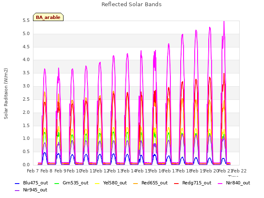The width and height of the screenshot is (264, 198).
Task: Click the 5.0 y-axis tick label
Action: point(26,34)
